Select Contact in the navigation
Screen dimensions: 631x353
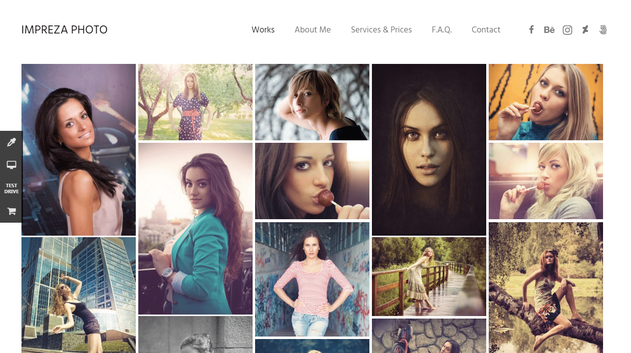(x=486, y=29)
